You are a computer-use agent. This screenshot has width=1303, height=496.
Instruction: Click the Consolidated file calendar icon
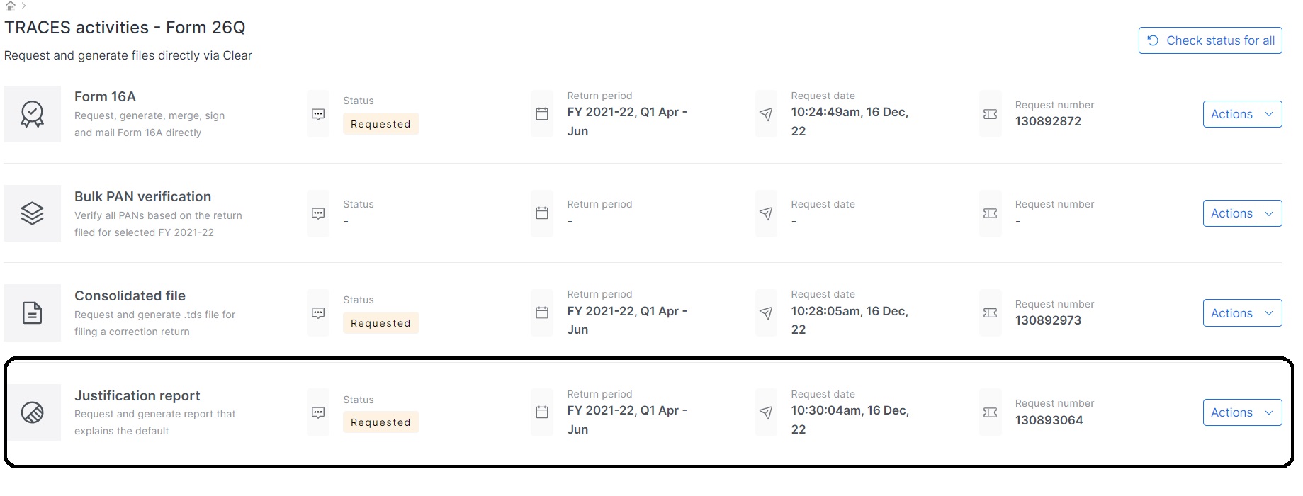542,312
